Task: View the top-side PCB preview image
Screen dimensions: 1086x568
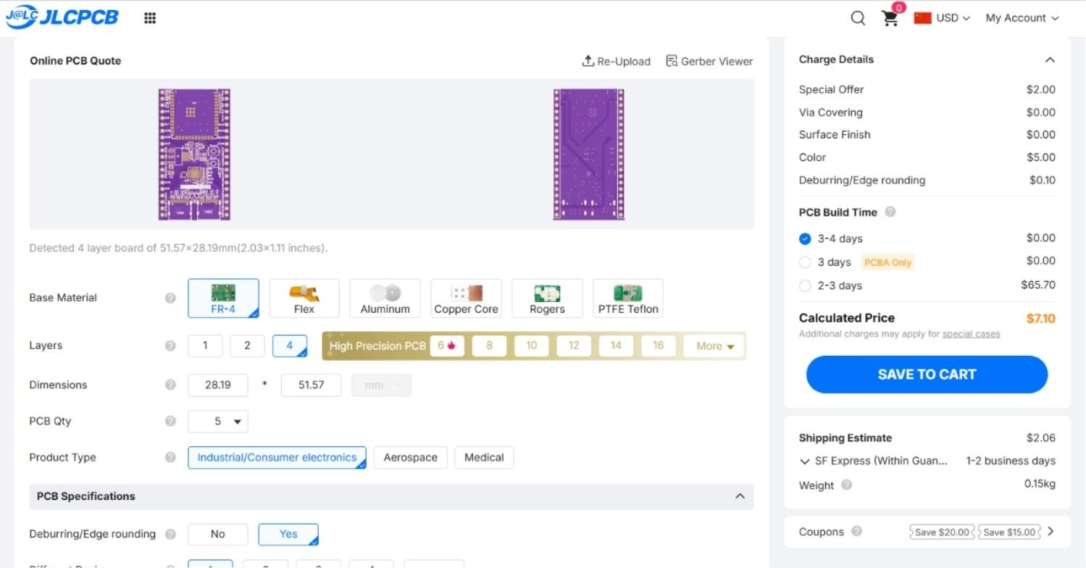Action: tap(194, 154)
